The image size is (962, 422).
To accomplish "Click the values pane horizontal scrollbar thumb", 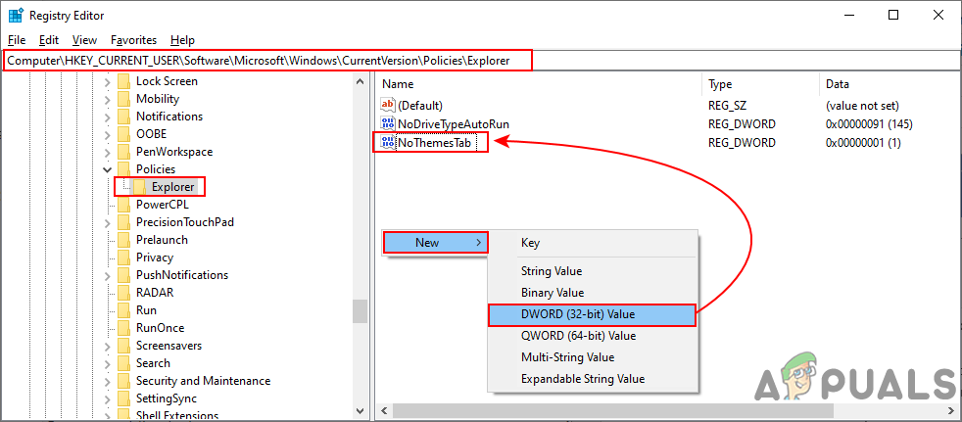I will click(x=613, y=409).
